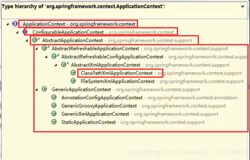Collapse the AbstractApplicationContext node
Image resolution: width=250 pixels, height=160 pixels.
(27, 41)
